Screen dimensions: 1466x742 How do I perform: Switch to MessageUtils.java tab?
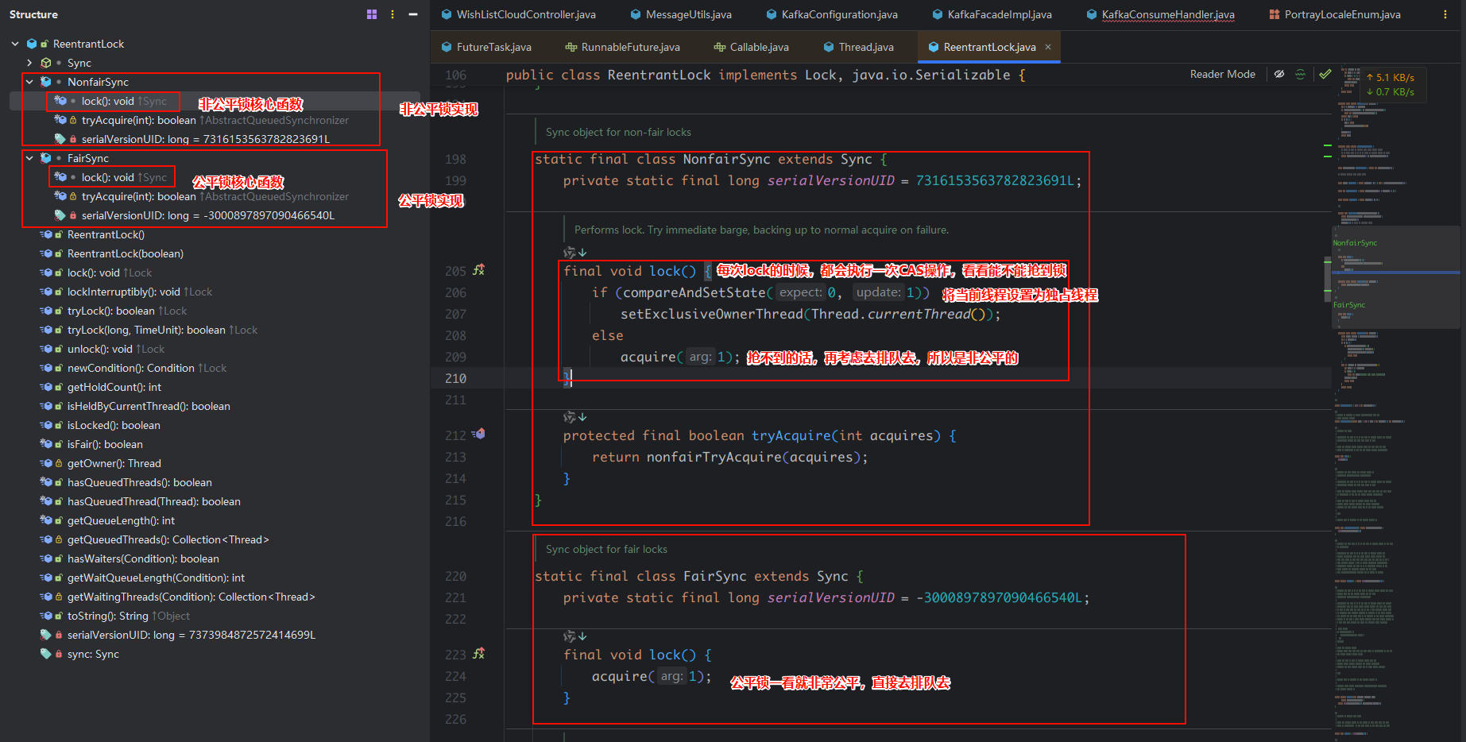[681, 14]
